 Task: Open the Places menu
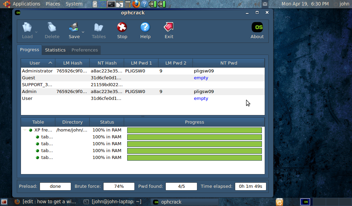(x=53, y=4)
